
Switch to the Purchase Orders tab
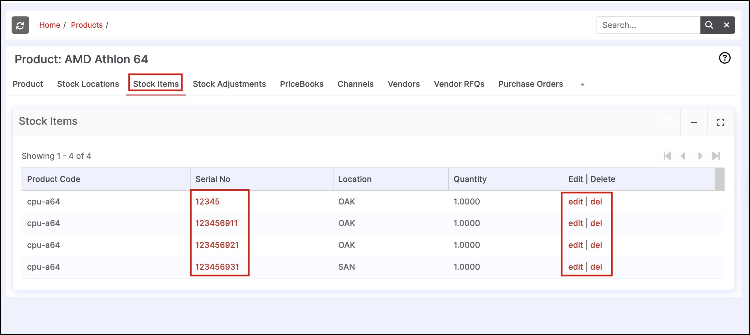[530, 84]
